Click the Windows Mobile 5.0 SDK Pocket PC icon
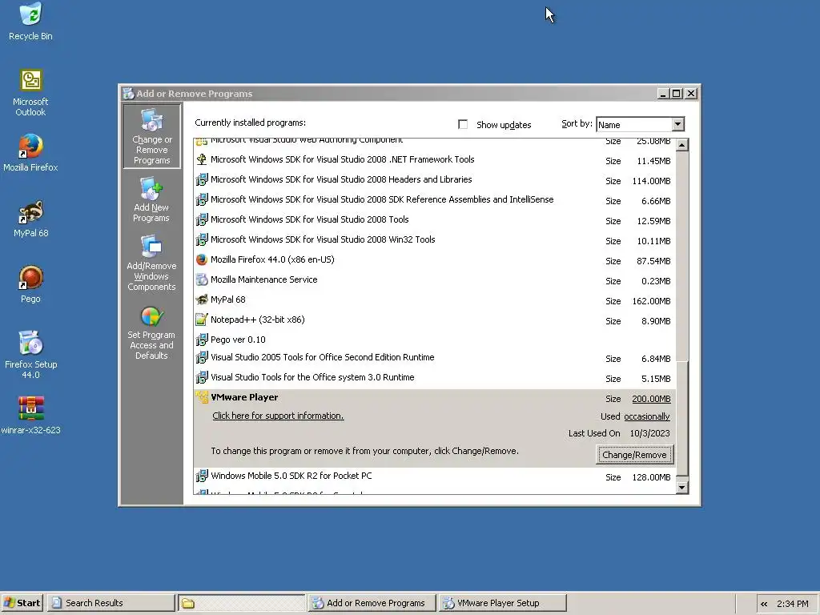Viewport: 820px width, 615px height. pos(201,476)
